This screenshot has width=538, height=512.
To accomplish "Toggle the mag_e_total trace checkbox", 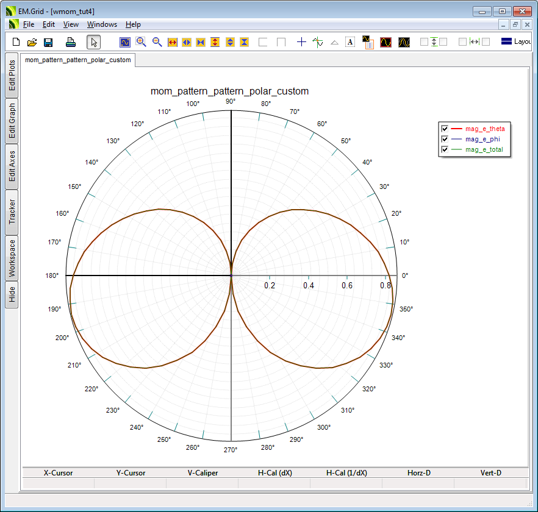I will click(x=445, y=149).
